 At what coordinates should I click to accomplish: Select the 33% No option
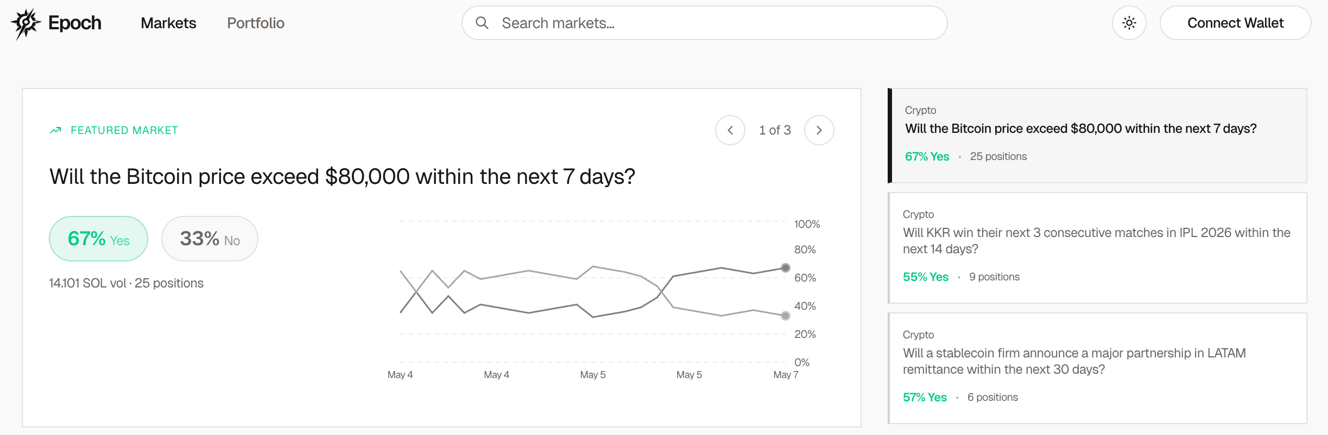(x=210, y=239)
